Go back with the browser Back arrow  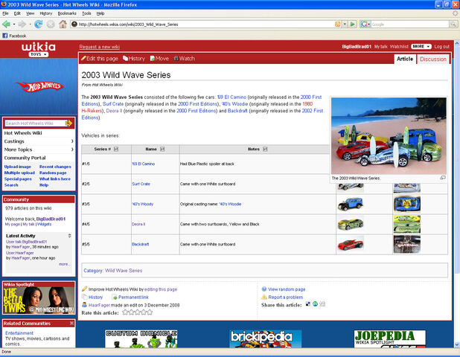tap(6, 24)
